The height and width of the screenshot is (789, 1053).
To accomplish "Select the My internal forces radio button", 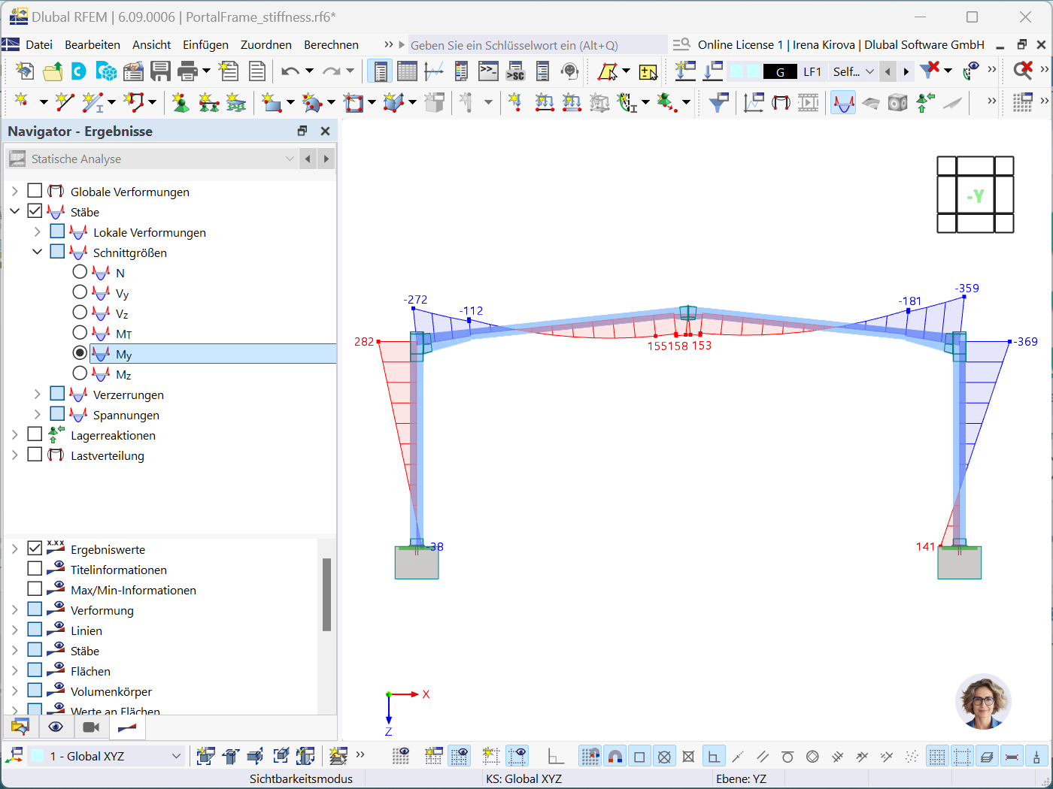I will [x=80, y=352].
